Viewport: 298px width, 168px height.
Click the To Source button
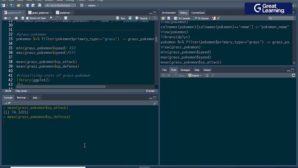tap(202, 18)
